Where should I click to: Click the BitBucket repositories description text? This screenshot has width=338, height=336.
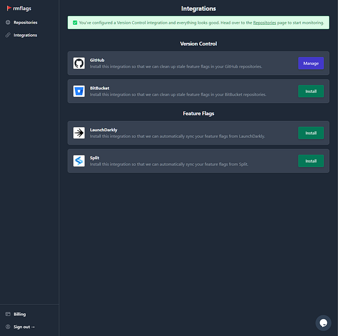178,95
